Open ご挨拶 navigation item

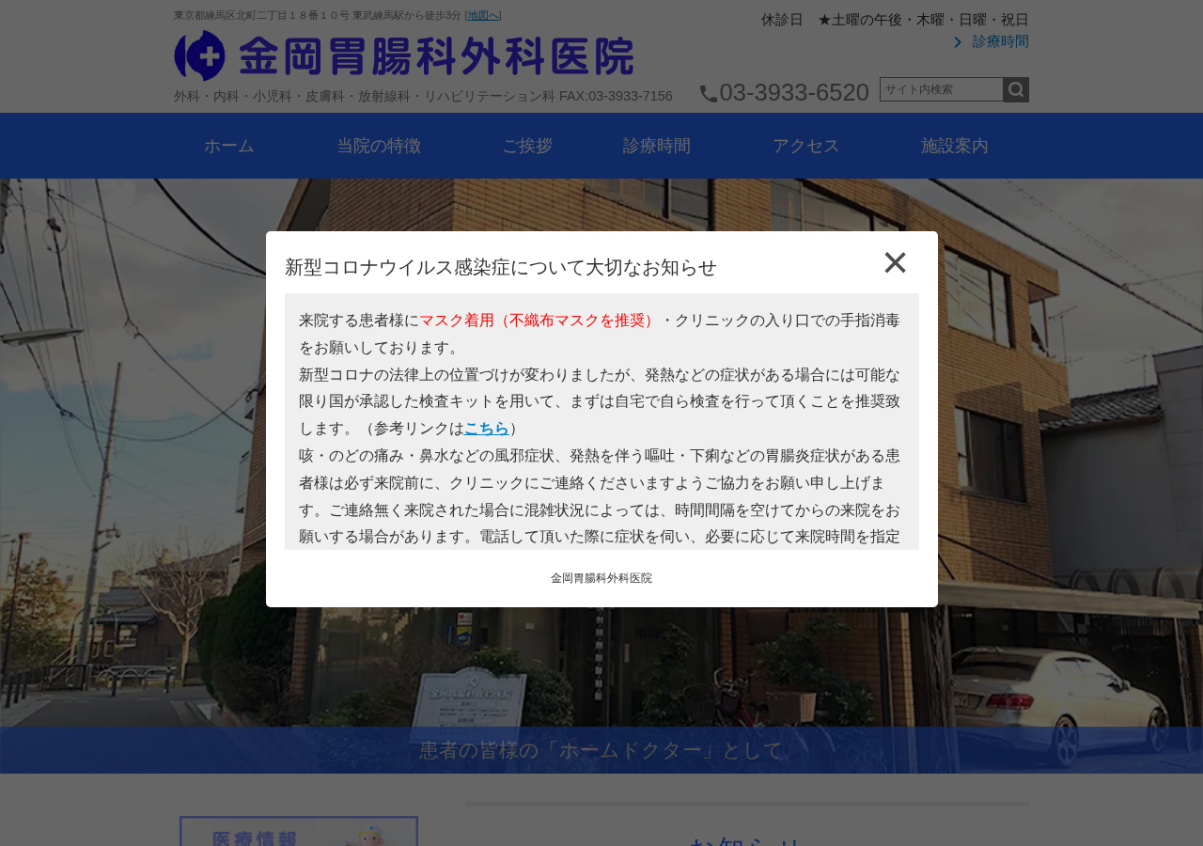tap(527, 146)
